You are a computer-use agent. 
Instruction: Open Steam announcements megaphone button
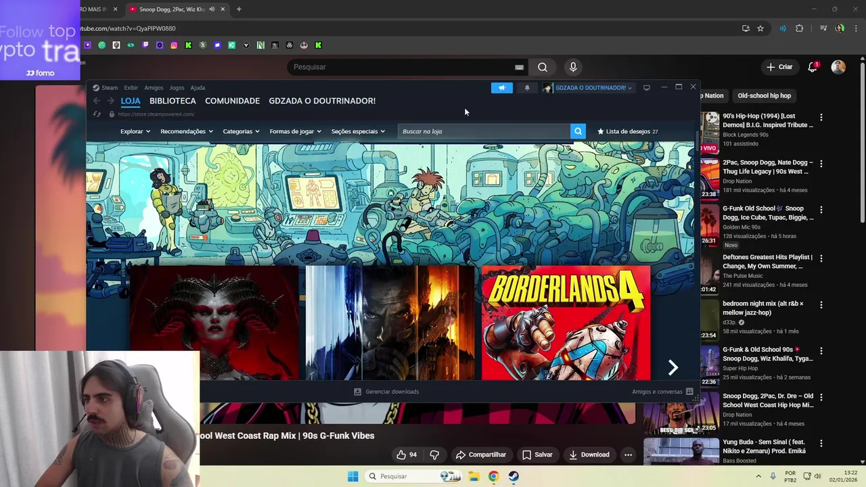click(502, 88)
